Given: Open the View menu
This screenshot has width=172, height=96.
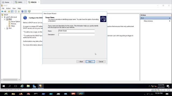Looking at the screenshot, I should [x=14, y=8].
